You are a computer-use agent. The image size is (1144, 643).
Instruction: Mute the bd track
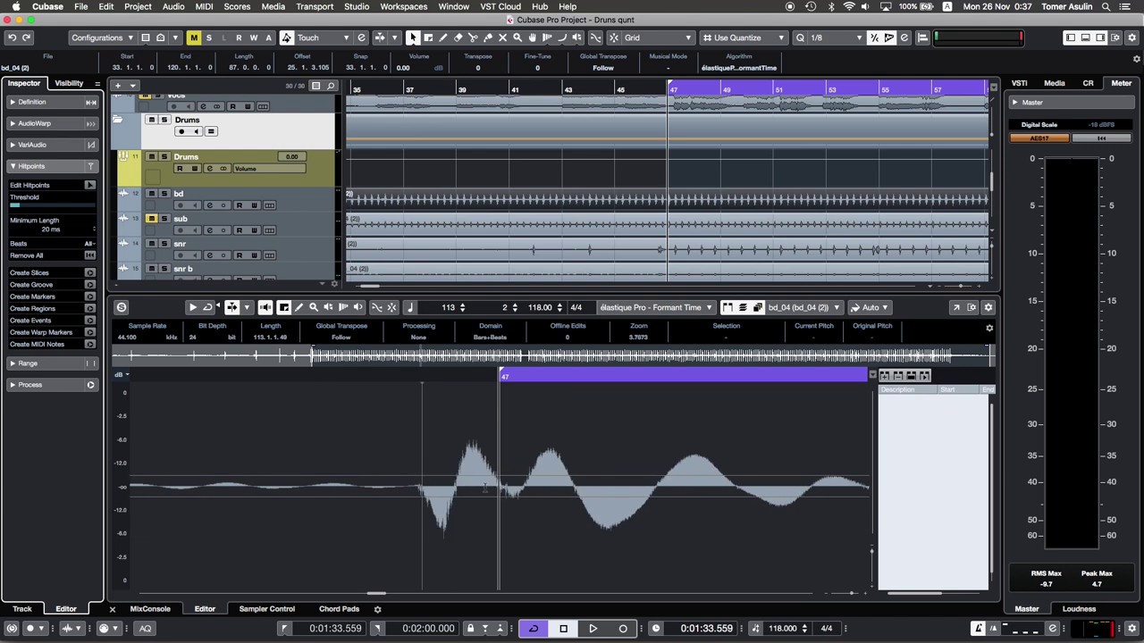151,193
